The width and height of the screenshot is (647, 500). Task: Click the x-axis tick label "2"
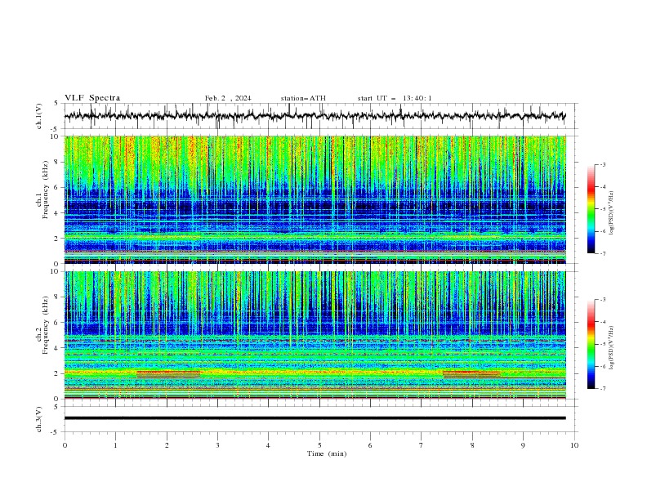click(167, 445)
